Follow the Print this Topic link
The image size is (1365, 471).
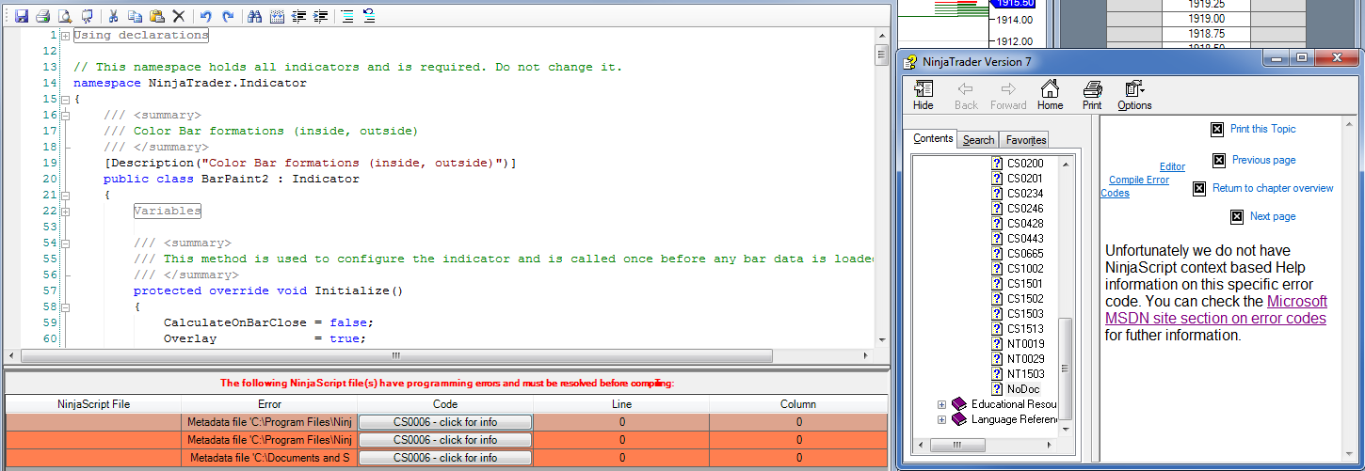[x=1262, y=129]
